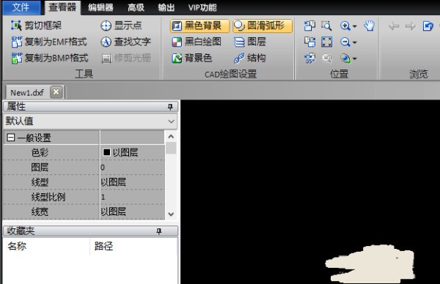The height and width of the screenshot is (284, 440).
Task: Toggle the 黑色背景 black background option
Action: 199,26
